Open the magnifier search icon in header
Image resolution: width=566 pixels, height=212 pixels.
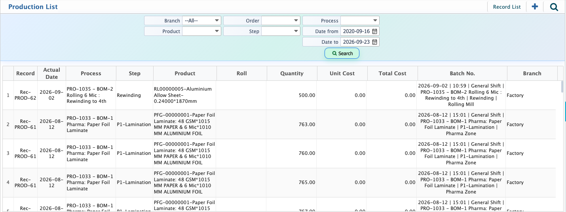click(x=554, y=7)
